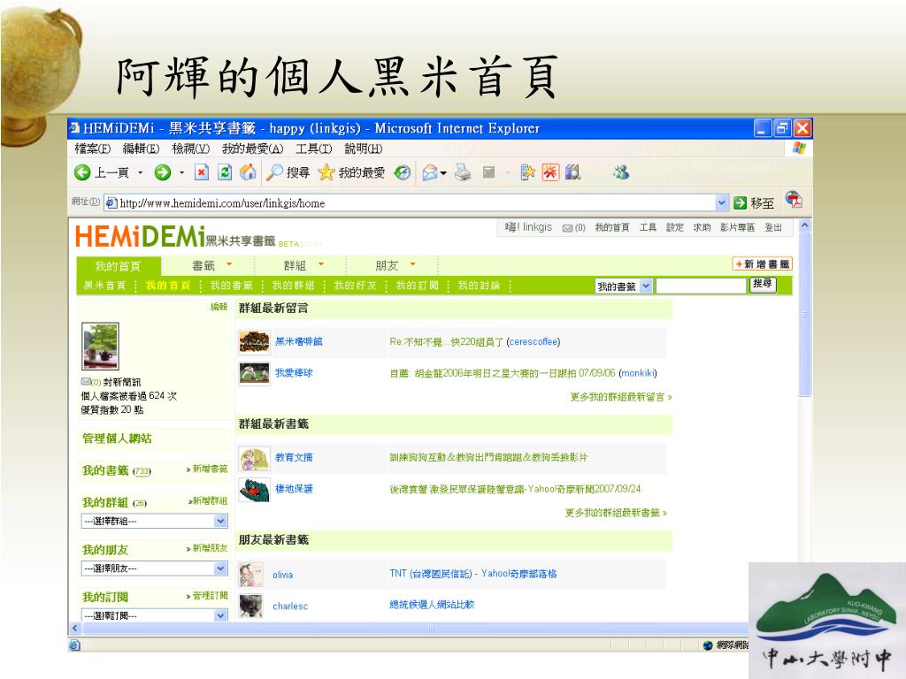
Task: Open the 選擇群組 dropdown
Action: [220, 521]
